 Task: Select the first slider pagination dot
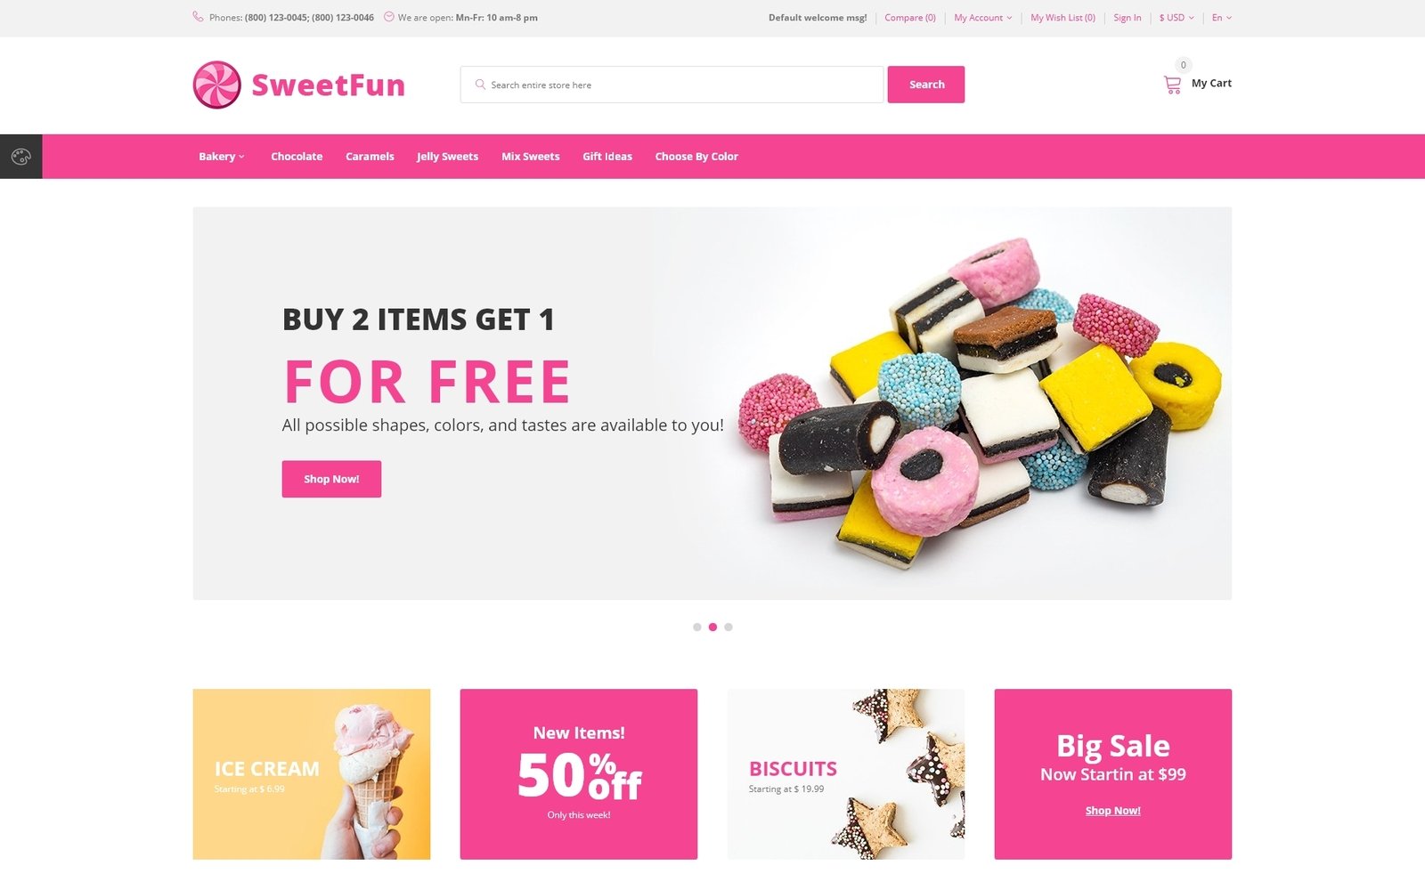pyautogui.click(x=696, y=627)
